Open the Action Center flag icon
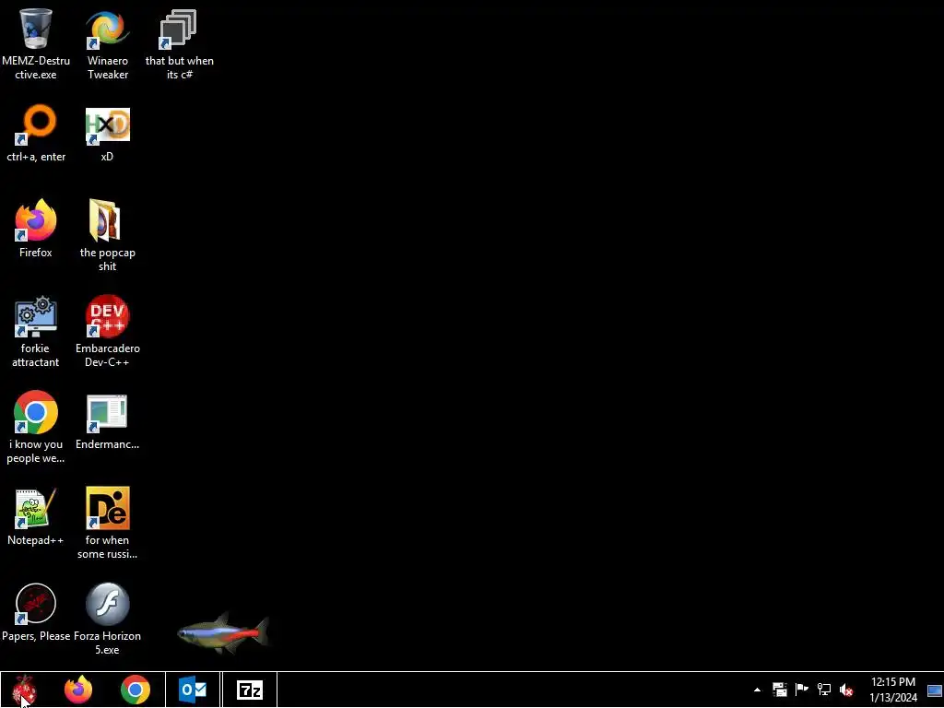Viewport: 944px width, 708px height. click(801, 690)
